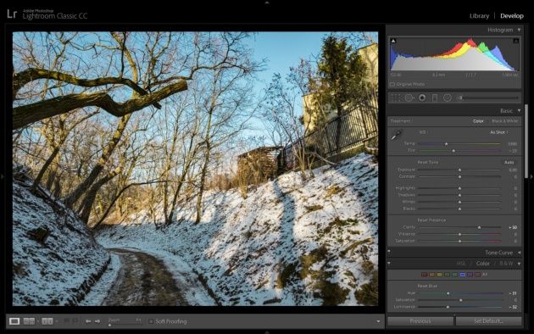This screenshot has height=334, width=534.
Task: Collapse the Histogram panel
Action: (x=519, y=30)
